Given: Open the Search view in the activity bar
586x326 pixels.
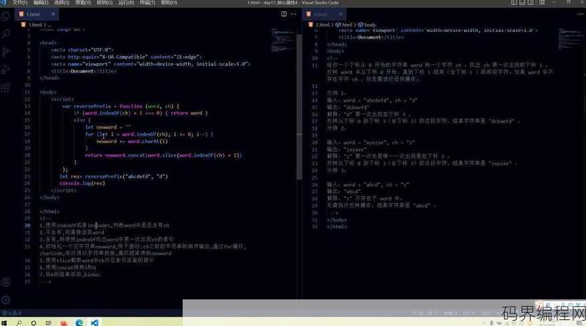Looking at the screenshot, I should [x=5, y=34].
